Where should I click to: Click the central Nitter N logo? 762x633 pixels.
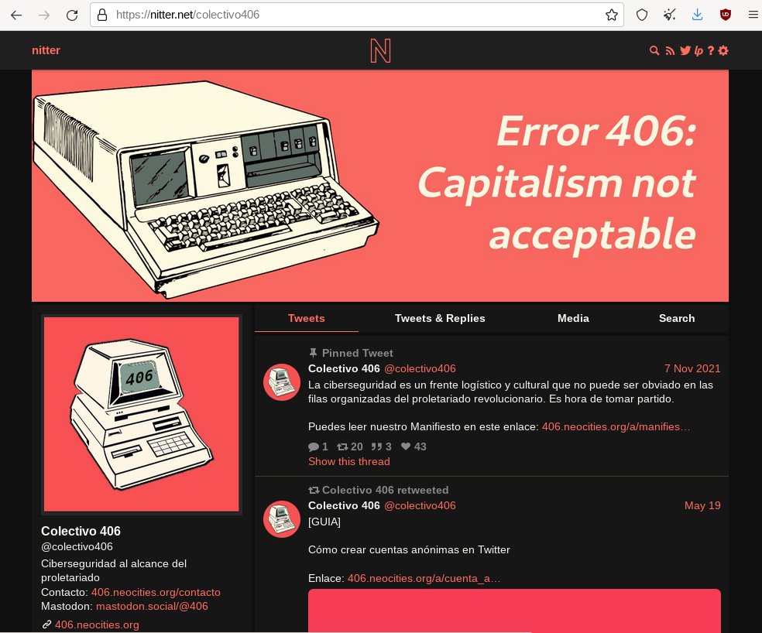380,51
